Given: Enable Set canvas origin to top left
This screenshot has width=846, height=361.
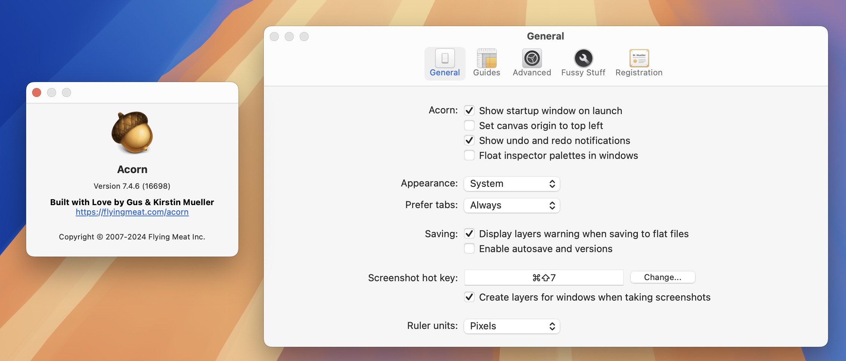Looking at the screenshot, I should (469, 126).
